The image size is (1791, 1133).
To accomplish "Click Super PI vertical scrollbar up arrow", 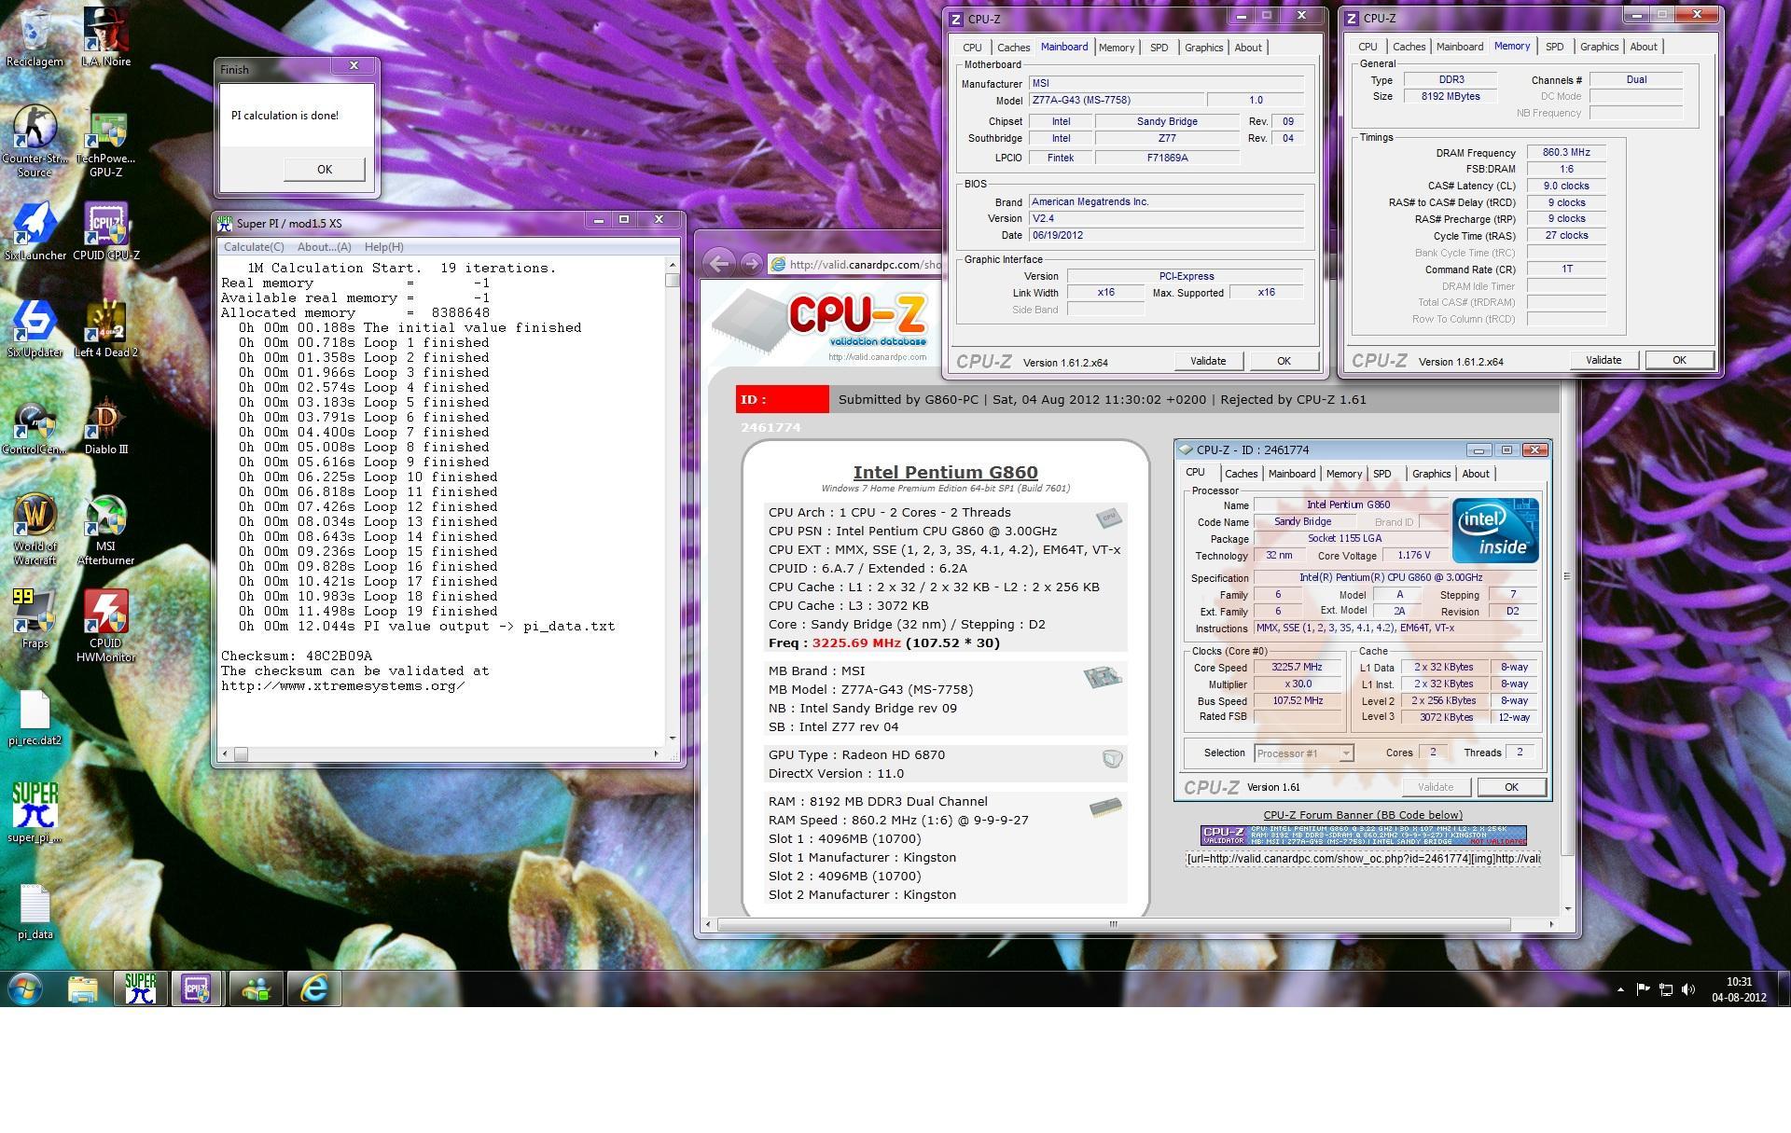I will 672,265.
